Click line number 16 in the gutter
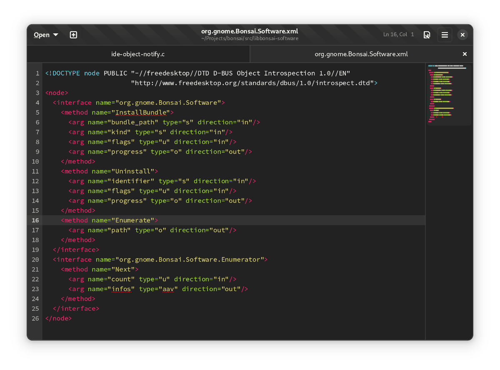This screenshot has height=370, width=500. point(35,220)
